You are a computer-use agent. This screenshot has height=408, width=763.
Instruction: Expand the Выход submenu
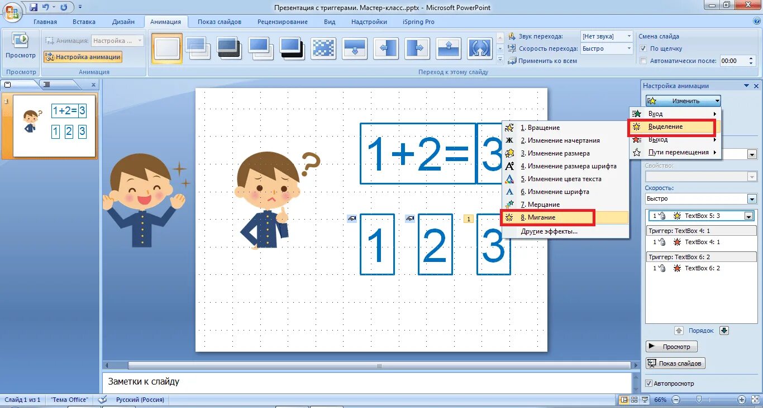(675, 139)
